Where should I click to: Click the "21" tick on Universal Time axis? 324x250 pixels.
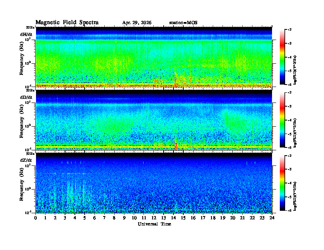pos(242,218)
